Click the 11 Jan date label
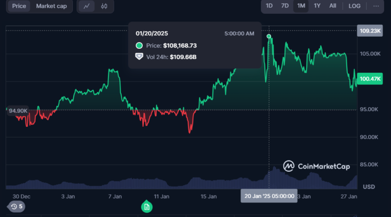 click(161, 197)
